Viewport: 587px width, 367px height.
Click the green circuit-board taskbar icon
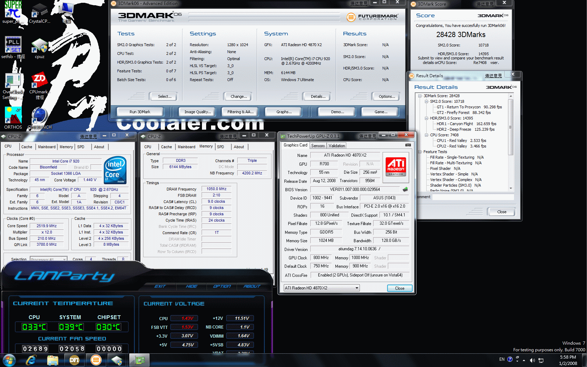pyautogui.click(x=139, y=360)
